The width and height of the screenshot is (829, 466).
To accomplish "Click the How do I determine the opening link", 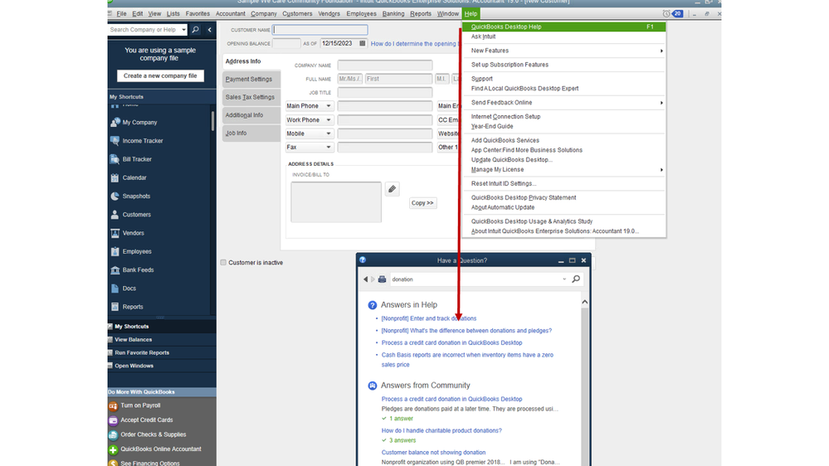I will pos(416,44).
